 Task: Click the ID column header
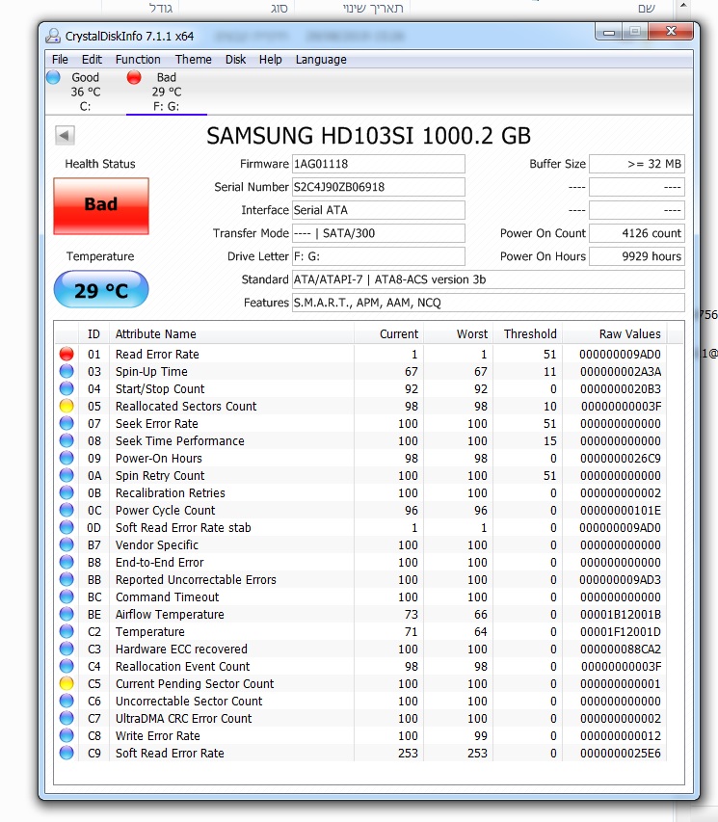(93, 334)
